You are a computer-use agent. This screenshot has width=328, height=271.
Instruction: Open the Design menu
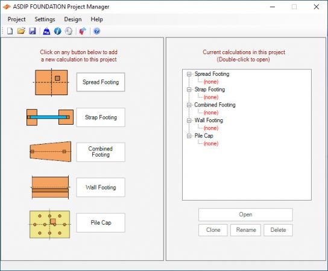tap(73, 19)
